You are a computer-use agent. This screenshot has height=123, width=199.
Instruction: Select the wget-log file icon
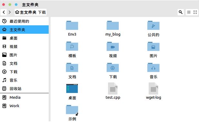(153, 88)
